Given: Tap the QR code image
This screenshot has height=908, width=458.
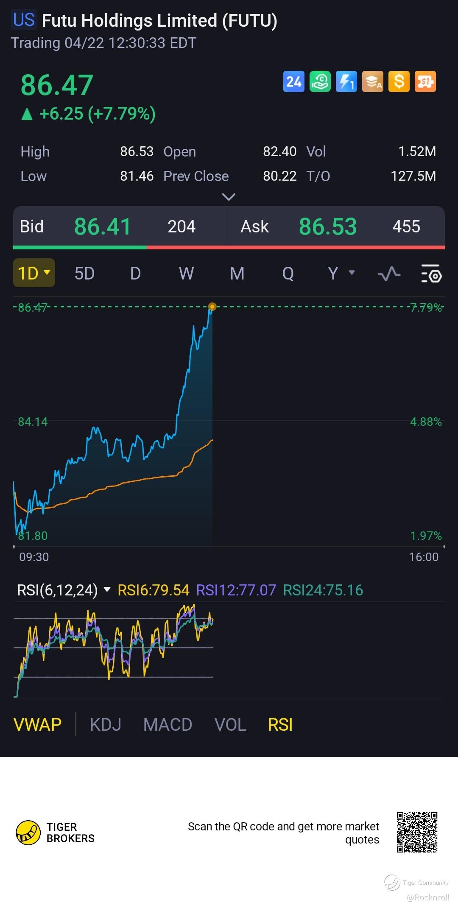Looking at the screenshot, I should click(417, 832).
